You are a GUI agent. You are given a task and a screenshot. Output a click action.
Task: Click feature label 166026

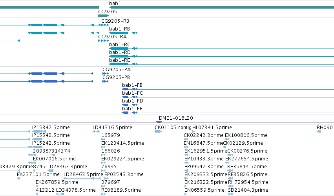(111, 151)
